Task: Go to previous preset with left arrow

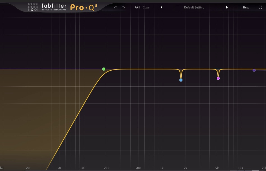Action: click(x=161, y=7)
